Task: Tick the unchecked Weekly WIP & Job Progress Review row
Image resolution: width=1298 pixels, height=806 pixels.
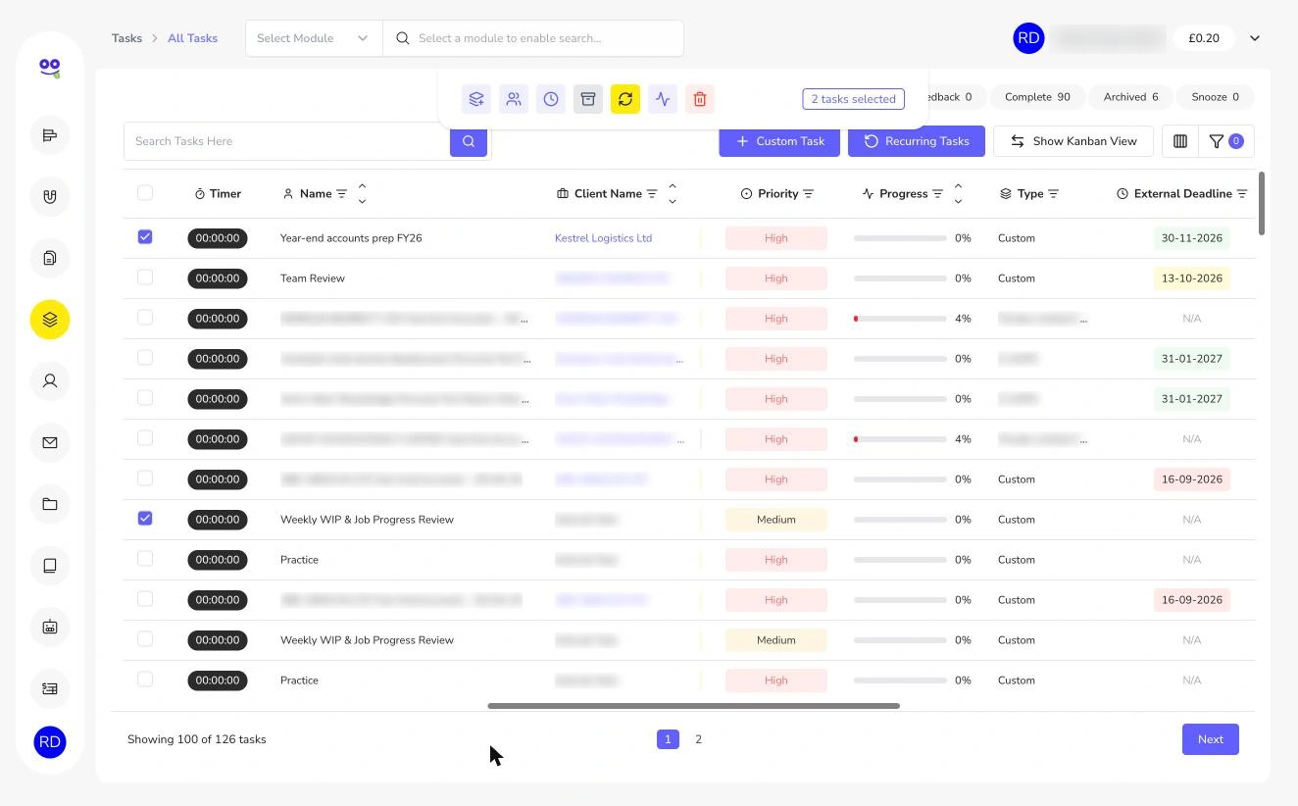Action: 145,638
